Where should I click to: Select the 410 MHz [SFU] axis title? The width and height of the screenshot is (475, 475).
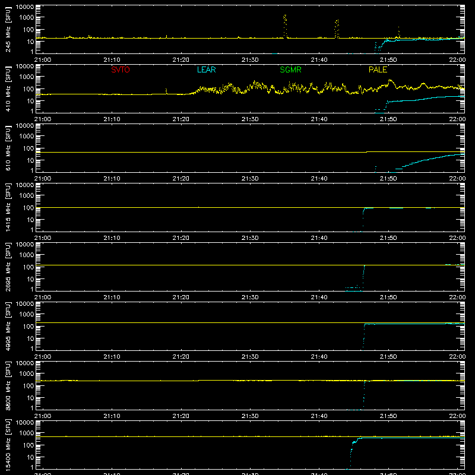tap(8, 88)
